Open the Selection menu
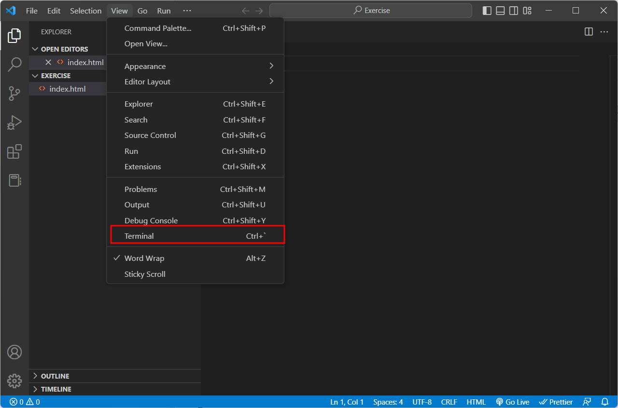 (x=86, y=11)
